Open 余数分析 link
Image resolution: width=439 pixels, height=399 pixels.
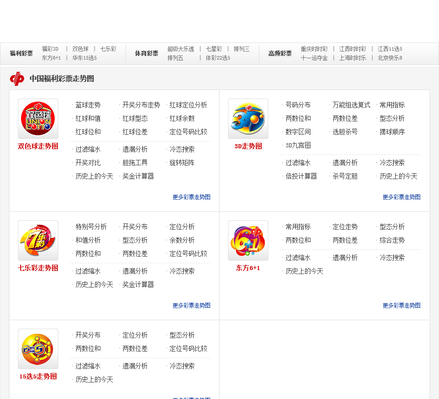(x=182, y=240)
